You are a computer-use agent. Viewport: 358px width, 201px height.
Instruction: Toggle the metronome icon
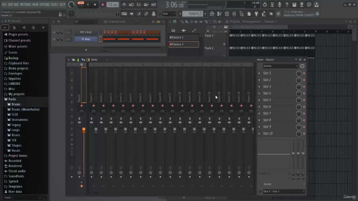(x=124, y=5)
